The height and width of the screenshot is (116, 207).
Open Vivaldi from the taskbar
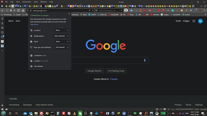click(x=41, y=113)
